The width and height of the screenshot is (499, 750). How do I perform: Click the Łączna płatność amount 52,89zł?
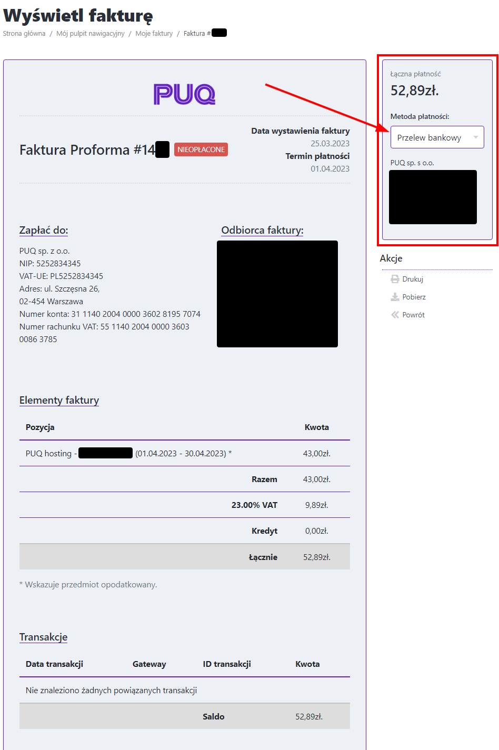[414, 91]
